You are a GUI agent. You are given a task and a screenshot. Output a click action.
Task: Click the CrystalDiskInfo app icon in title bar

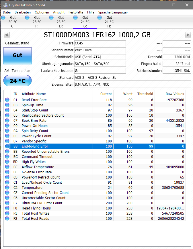tap(5, 5)
